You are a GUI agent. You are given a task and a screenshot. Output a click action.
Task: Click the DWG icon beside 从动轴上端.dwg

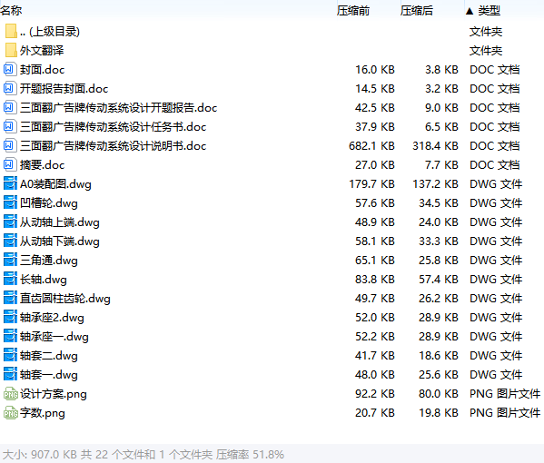tap(10, 222)
